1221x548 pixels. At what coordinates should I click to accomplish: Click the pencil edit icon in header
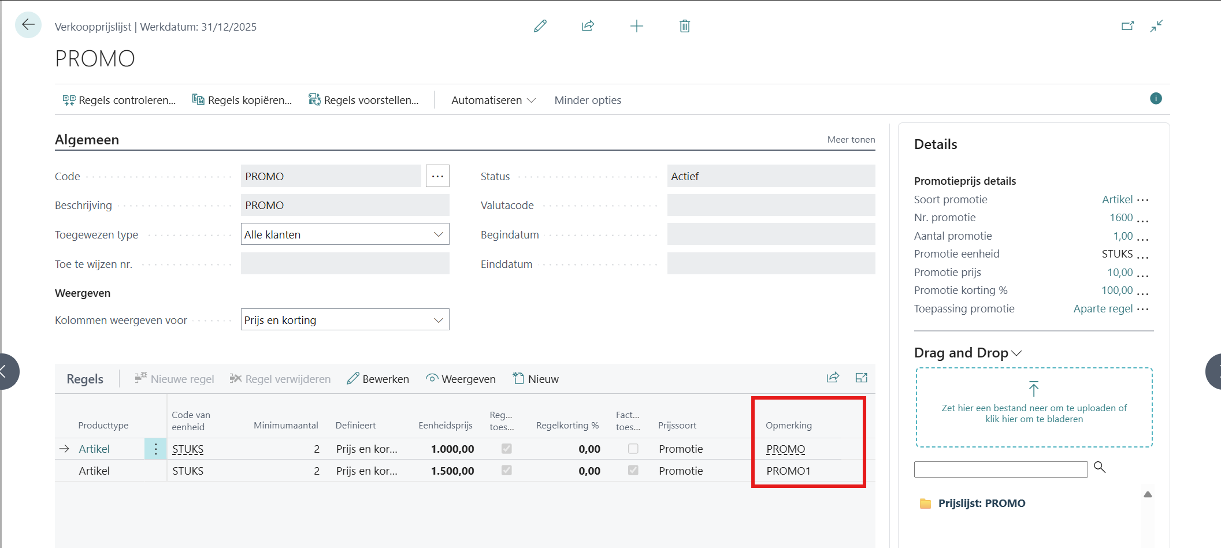540,26
